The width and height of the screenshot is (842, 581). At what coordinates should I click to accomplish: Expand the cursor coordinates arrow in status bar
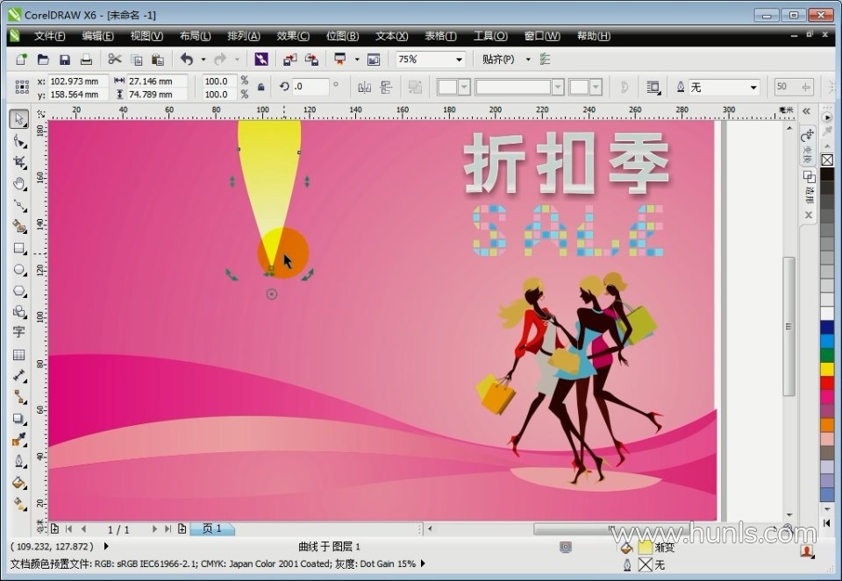pyautogui.click(x=106, y=546)
